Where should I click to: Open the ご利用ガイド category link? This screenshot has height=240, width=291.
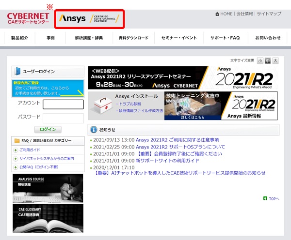pos(30,150)
